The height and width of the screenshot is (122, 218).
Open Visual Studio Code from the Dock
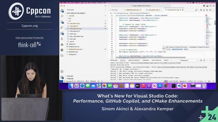click(x=179, y=86)
